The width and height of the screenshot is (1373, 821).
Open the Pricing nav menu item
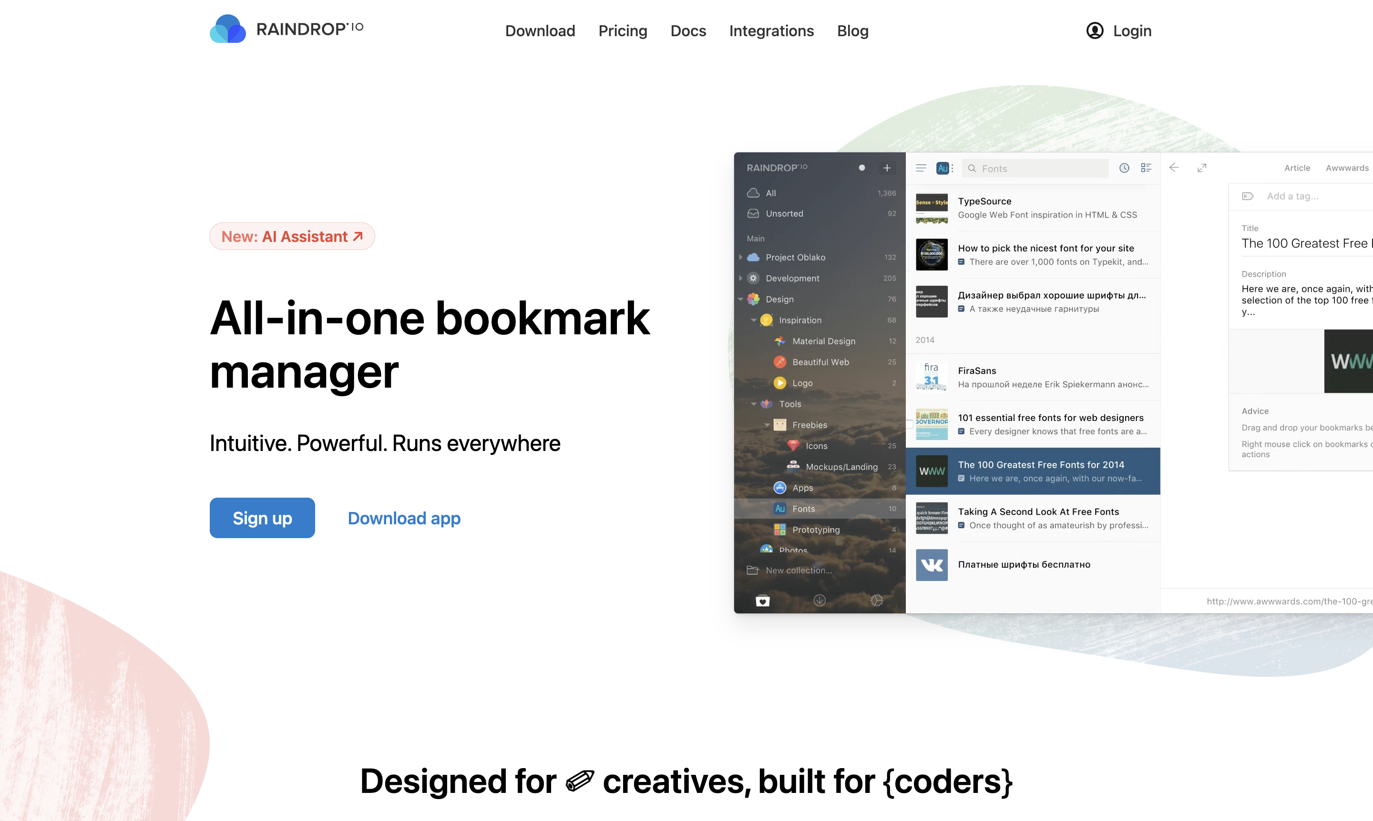coord(623,31)
